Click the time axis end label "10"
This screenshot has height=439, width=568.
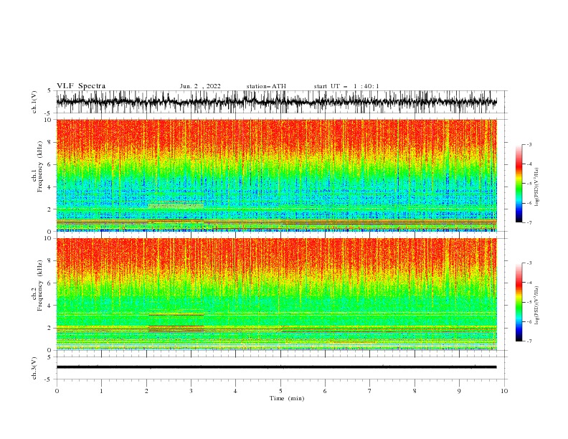(x=504, y=391)
